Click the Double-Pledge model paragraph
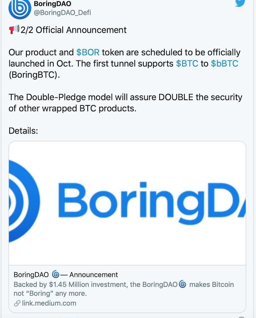The height and width of the screenshot is (318, 256). pos(125,103)
